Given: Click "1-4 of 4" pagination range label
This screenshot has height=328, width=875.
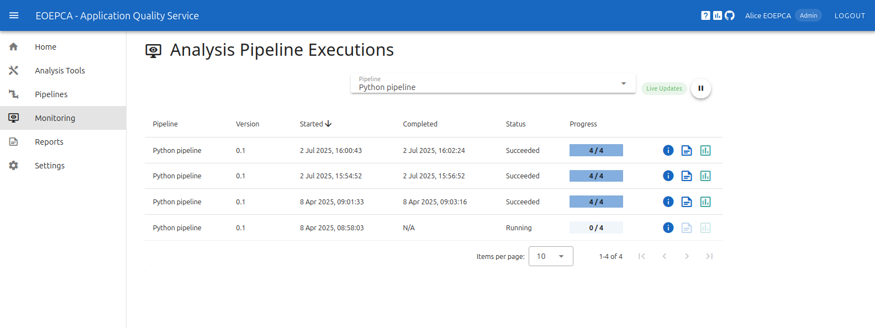Looking at the screenshot, I should point(611,257).
